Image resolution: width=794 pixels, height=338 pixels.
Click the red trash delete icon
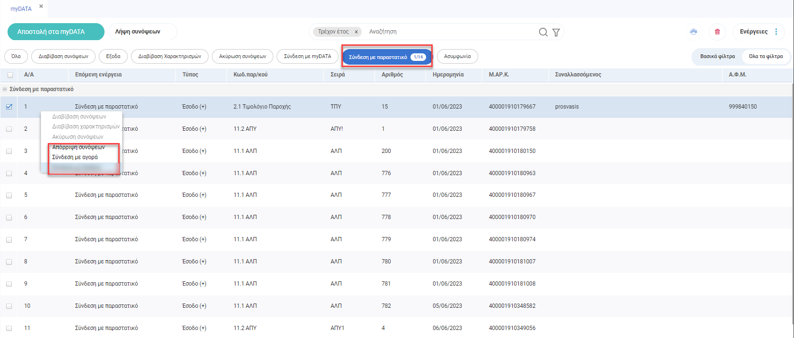click(717, 32)
